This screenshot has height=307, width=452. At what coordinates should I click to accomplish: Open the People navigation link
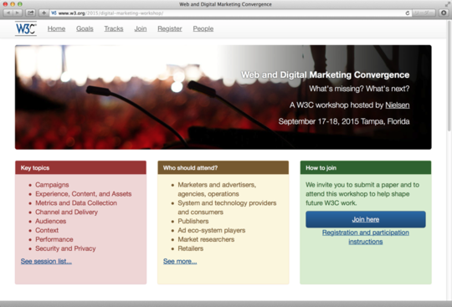[x=203, y=28]
